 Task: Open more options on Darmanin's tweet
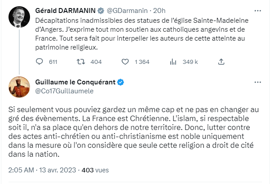click(x=258, y=10)
